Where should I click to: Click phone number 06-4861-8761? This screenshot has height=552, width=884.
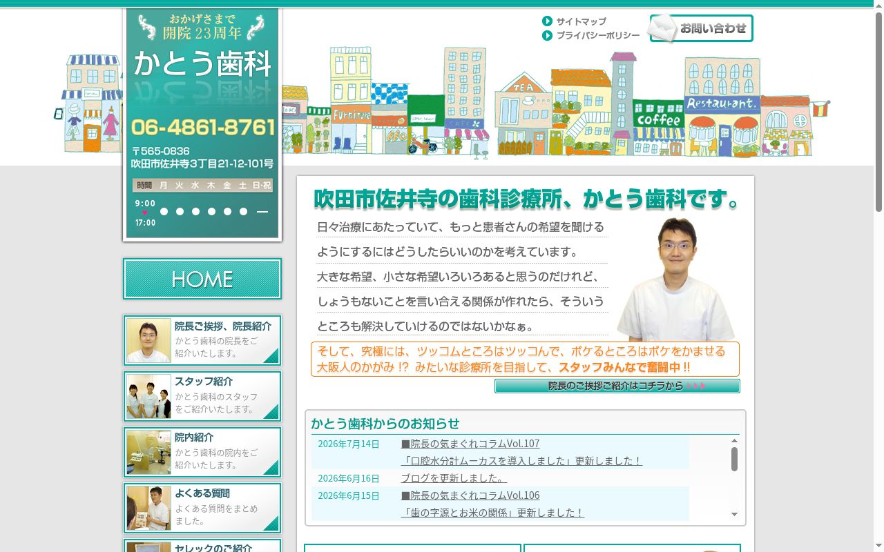203,127
